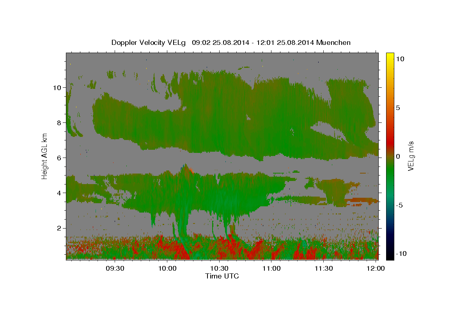
Task: Click the colorbar label '10' at top
Action: [400, 59]
